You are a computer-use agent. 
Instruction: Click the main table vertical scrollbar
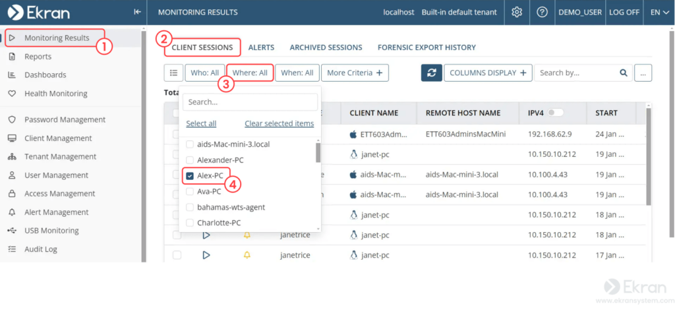click(649, 156)
